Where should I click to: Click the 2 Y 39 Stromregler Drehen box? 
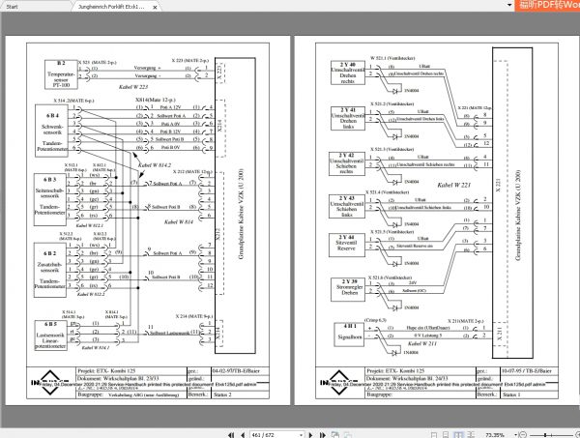[348, 290]
